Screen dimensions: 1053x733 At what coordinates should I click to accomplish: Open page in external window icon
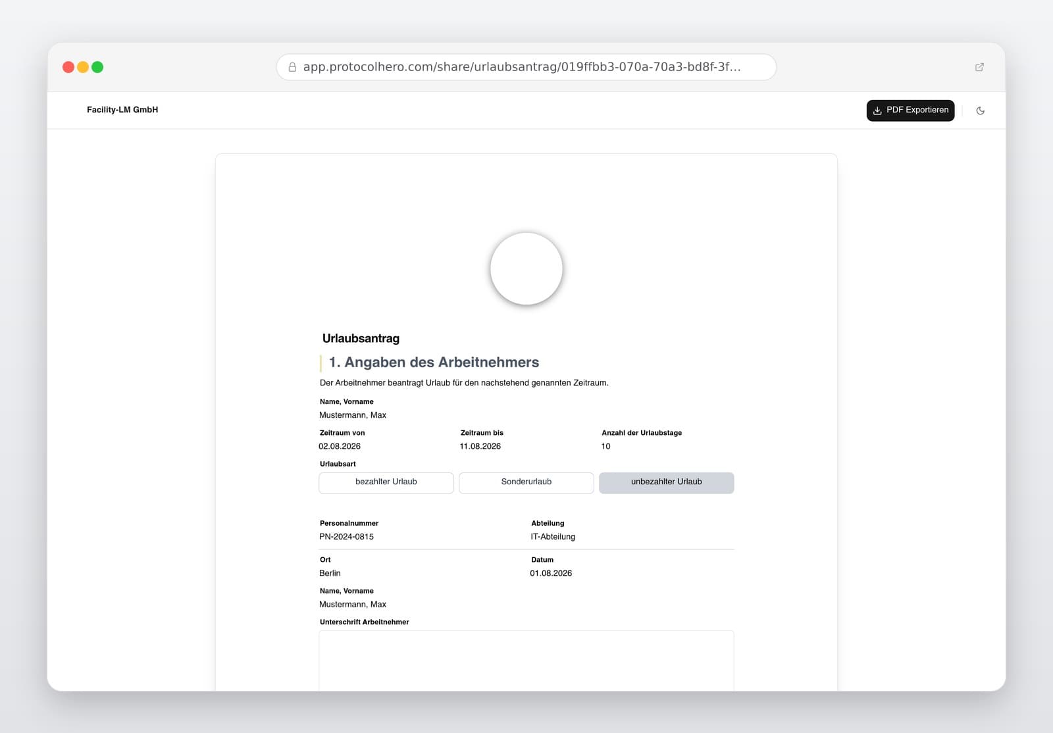pyautogui.click(x=979, y=67)
